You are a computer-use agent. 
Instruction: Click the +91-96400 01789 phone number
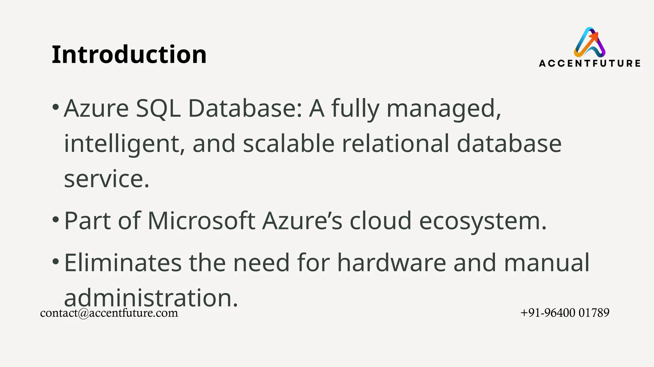(x=565, y=313)
